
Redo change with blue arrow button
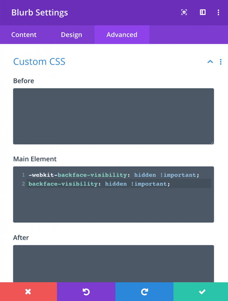144,292
